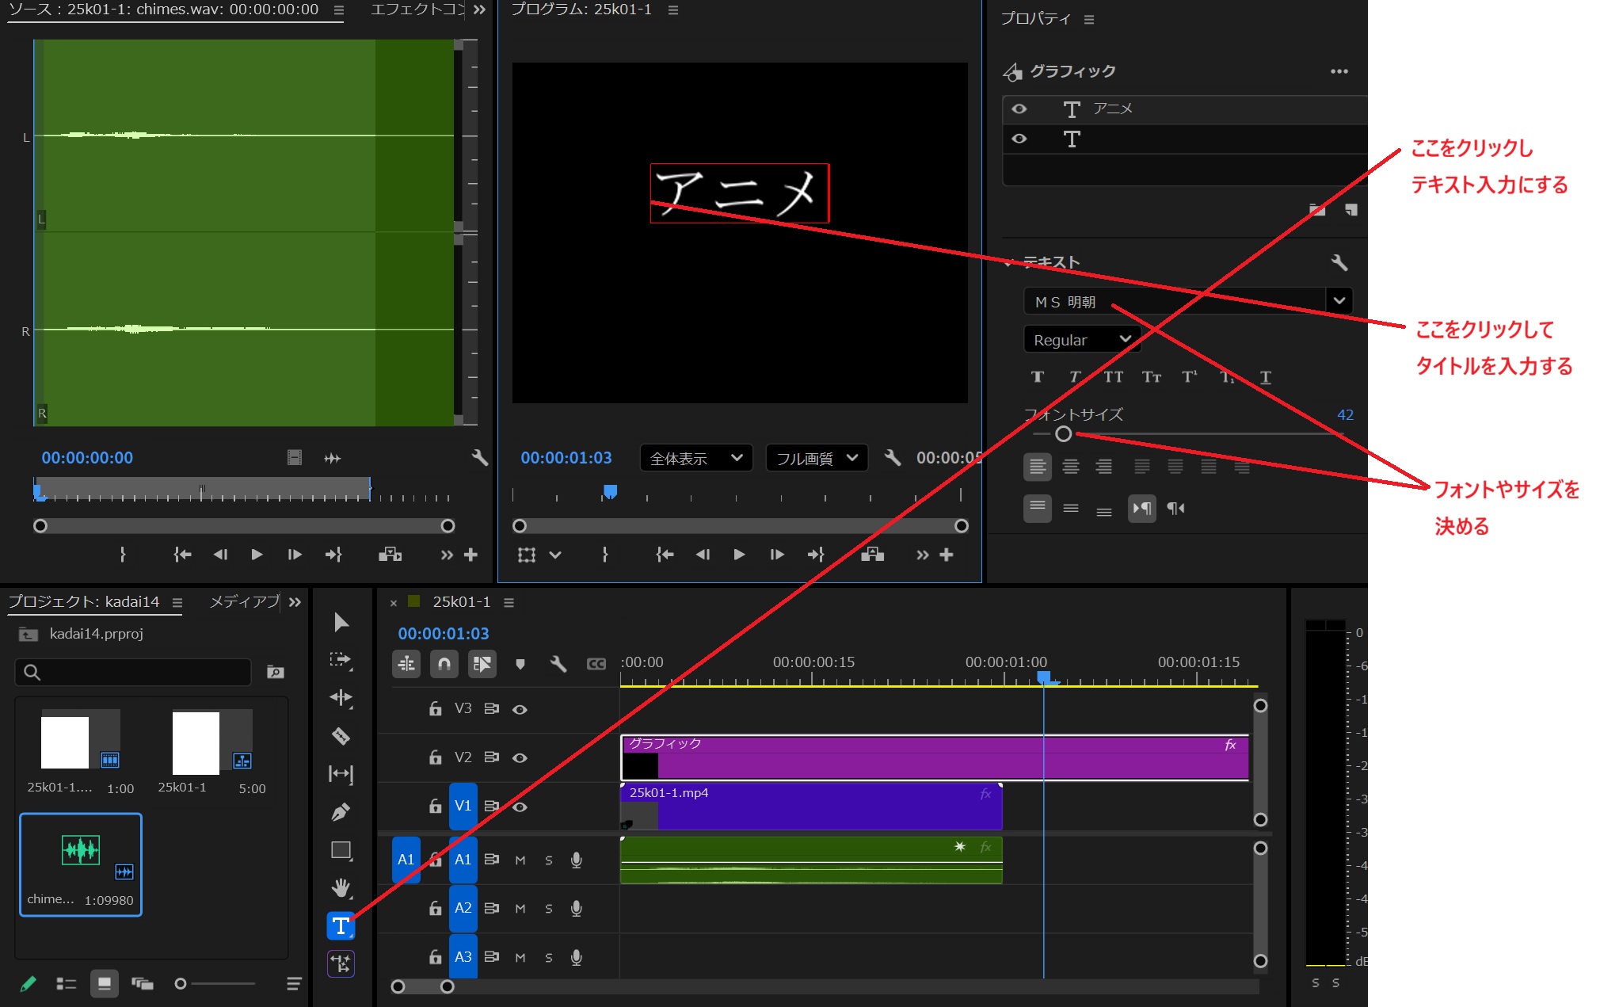Center align the text
This screenshot has width=1619, height=1007.
[1071, 467]
